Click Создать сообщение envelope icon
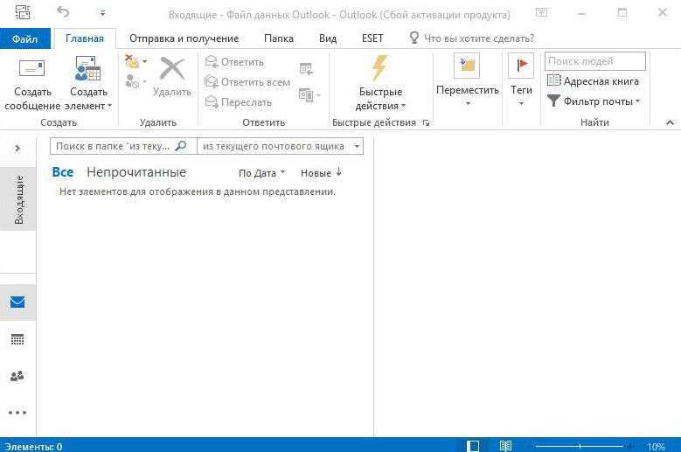 click(x=31, y=68)
